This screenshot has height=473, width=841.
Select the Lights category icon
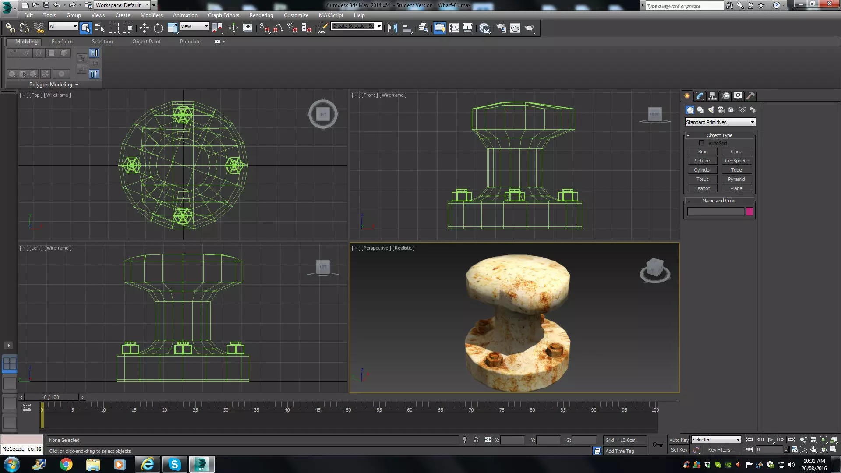pyautogui.click(x=710, y=110)
